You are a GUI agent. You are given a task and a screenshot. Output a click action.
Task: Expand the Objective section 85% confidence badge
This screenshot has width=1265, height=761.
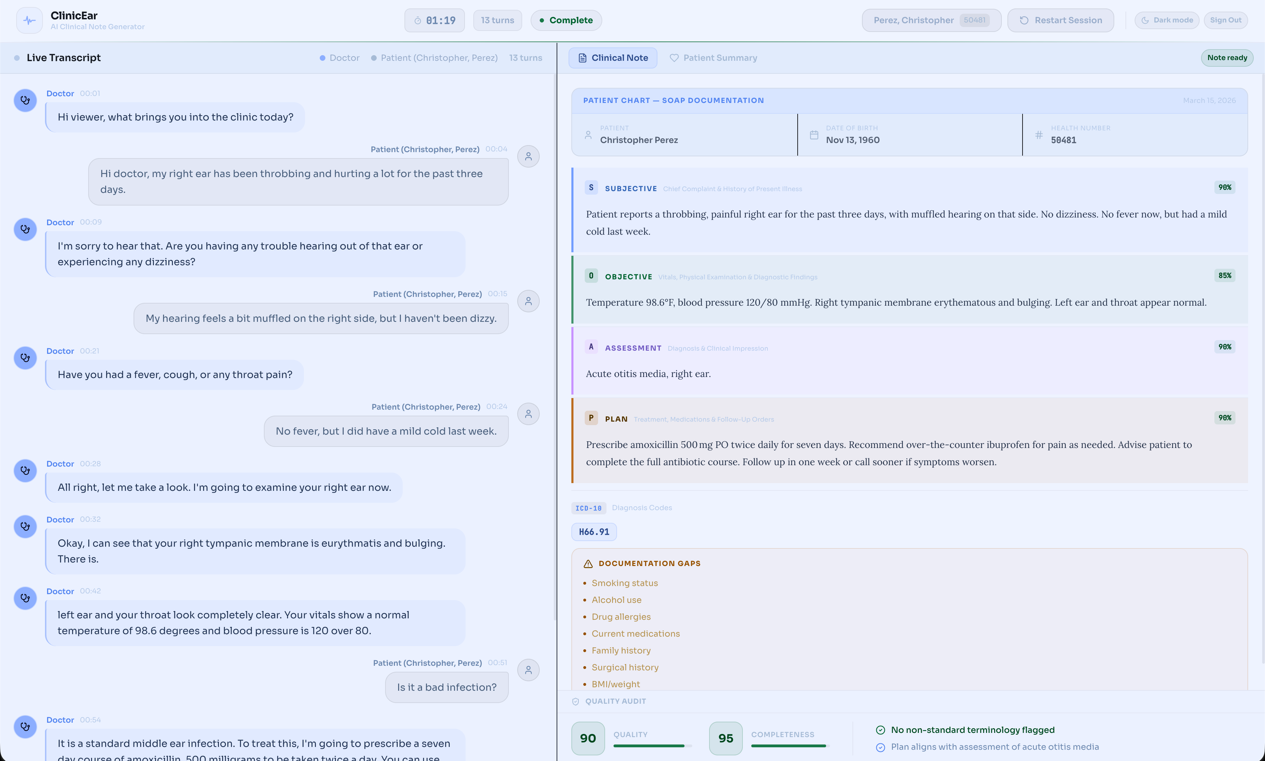[1225, 276]
